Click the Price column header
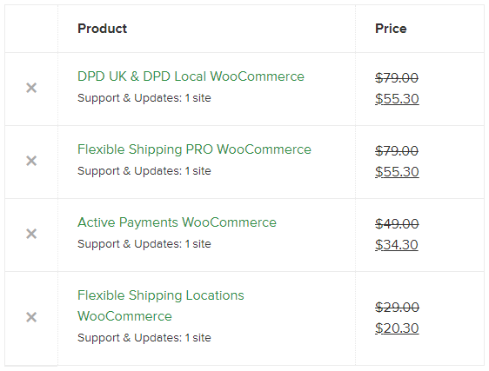 click(x=391, y=29)
